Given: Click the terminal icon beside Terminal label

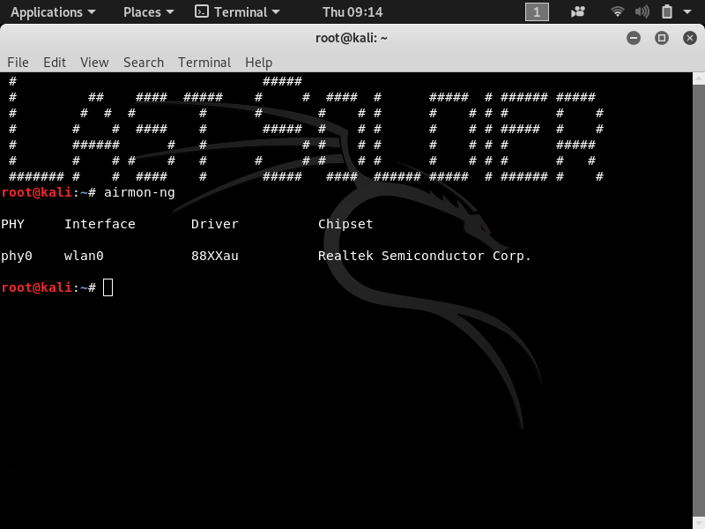Looking at the screenshot, I should 202,11.
